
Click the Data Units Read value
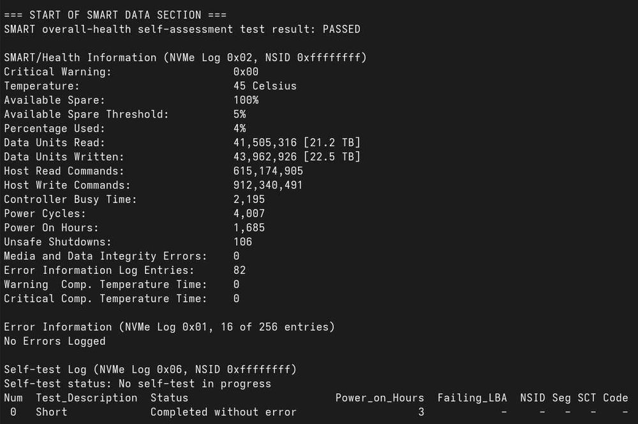pos(297,142)
